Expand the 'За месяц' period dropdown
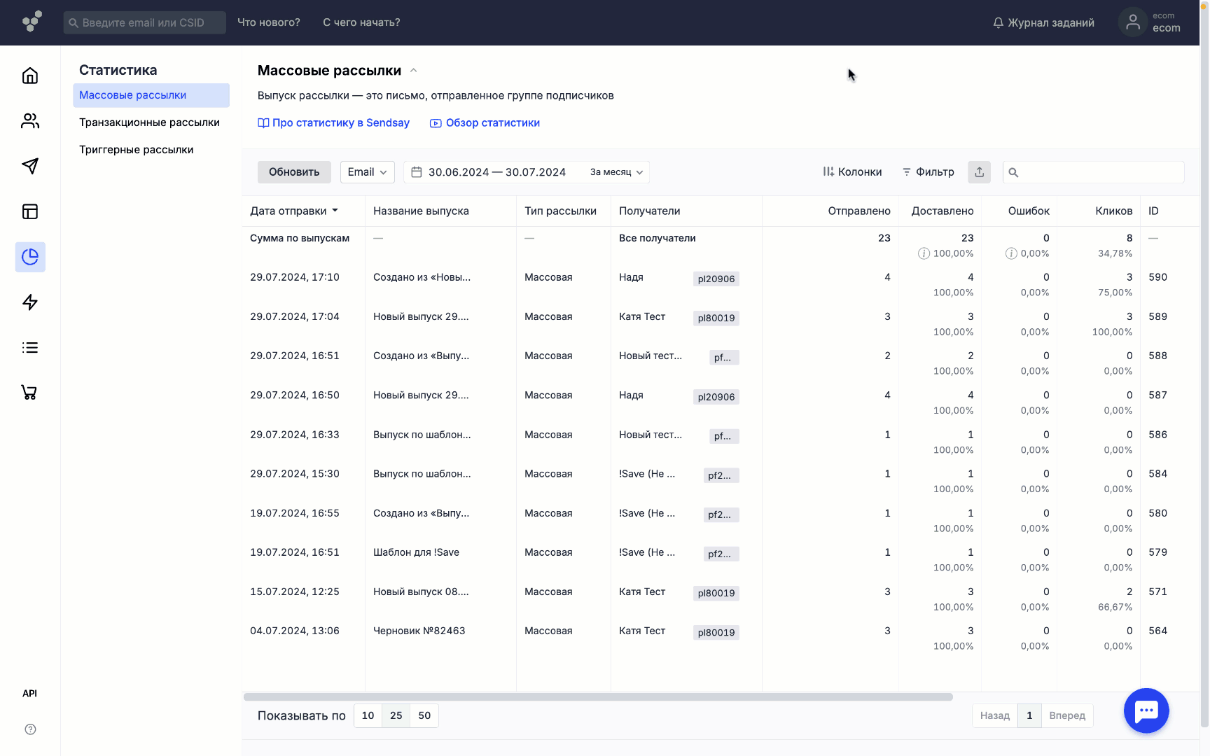Image resolution: width=1210 pixels, height=756 pixels. 616,172
